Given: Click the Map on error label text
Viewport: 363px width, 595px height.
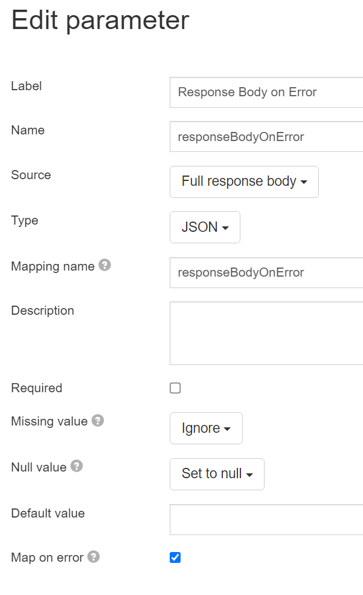Looking at the screenshot, I should pyautogui.click(x=47, y=557).
